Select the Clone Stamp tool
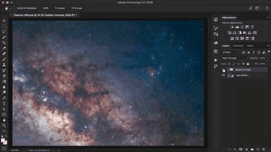 (4, 65)
